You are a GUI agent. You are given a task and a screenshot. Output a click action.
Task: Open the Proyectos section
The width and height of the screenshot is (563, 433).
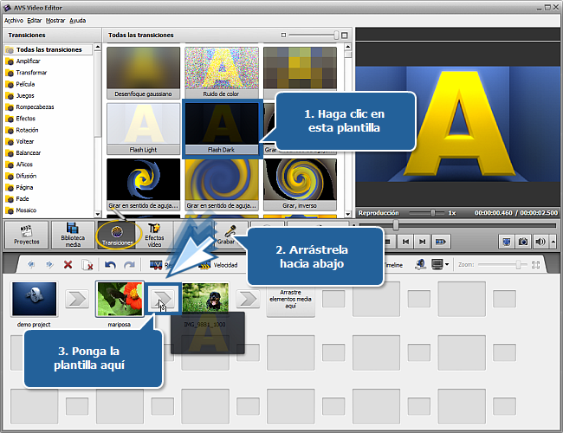(x=26, y=234)
